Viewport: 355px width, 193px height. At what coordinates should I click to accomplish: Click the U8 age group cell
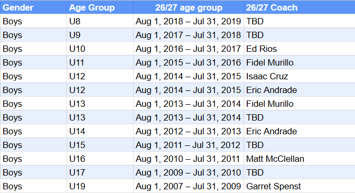(x=100, y=21)
